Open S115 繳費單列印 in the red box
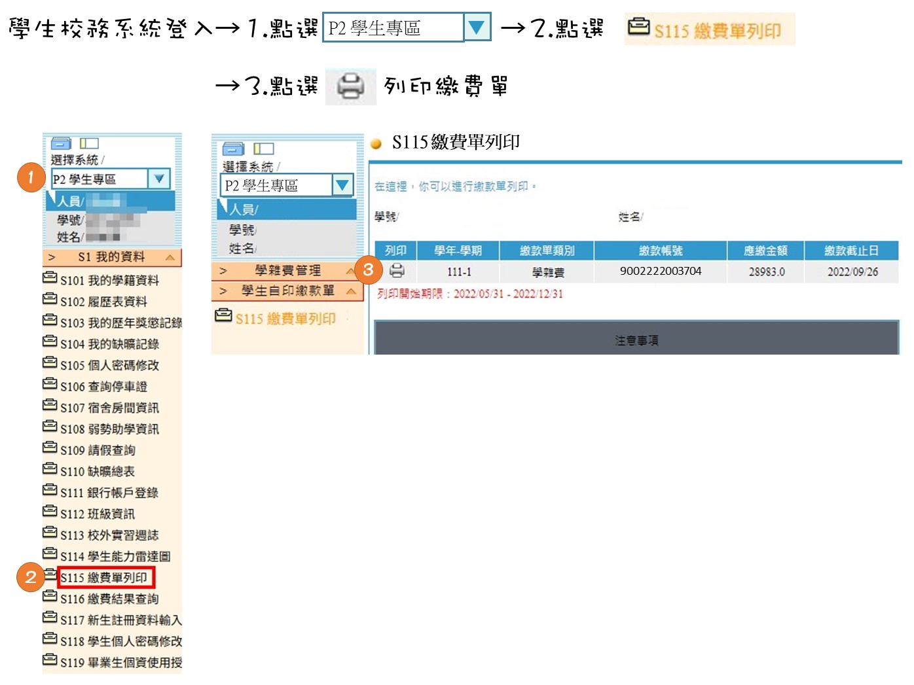 tap(105, 578)
